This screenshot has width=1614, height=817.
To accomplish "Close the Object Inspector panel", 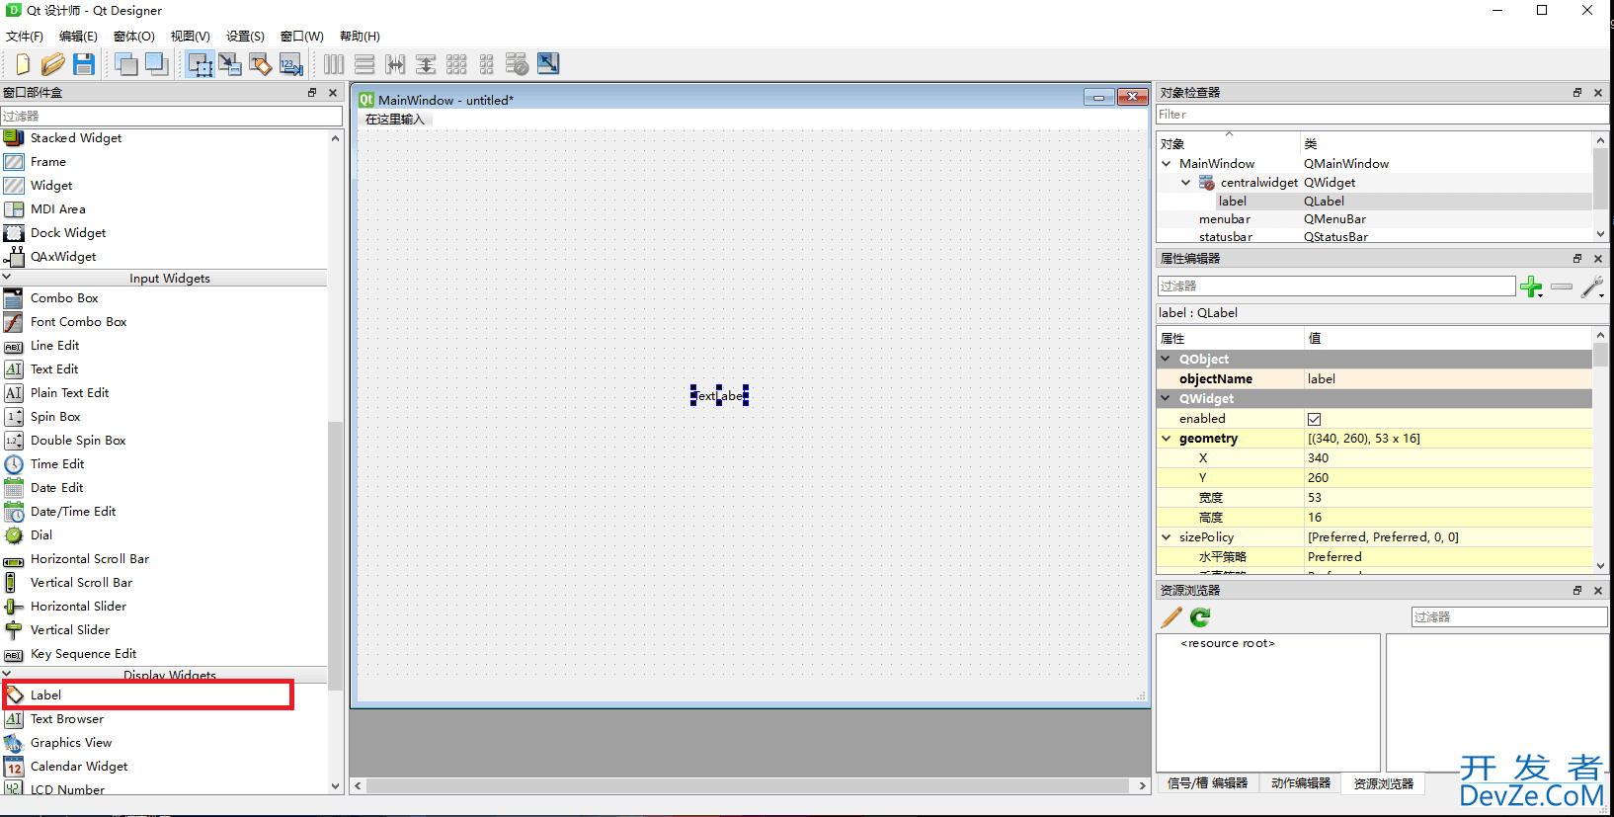I will (x=1598, y=92).
